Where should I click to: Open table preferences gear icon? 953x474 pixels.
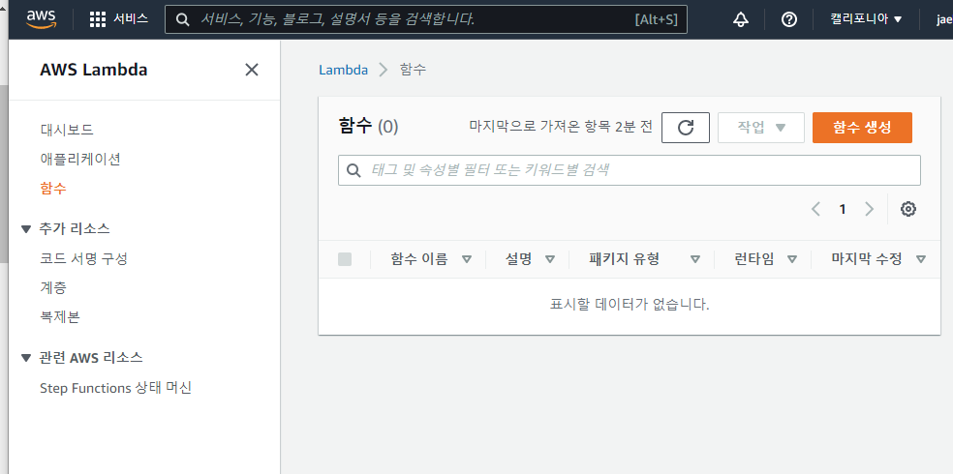(x=908, y=209)
